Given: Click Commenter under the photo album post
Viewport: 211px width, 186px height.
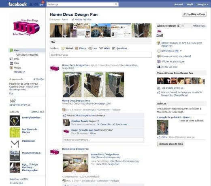Looking at the screenshot, I should [x=104, y=110].
